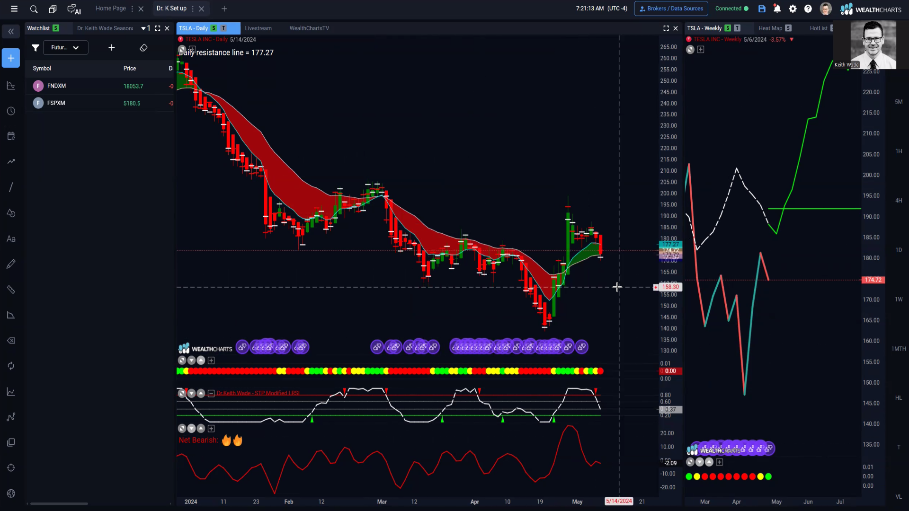Image resolution: width=909 pixels, height=511 pixels.
Task: Click the refresh sync sidebar icon
Action: click(x=11, y=366)
